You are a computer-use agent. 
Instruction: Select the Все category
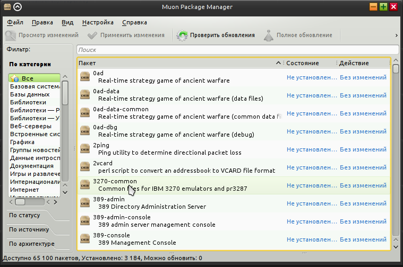(35, 78)
